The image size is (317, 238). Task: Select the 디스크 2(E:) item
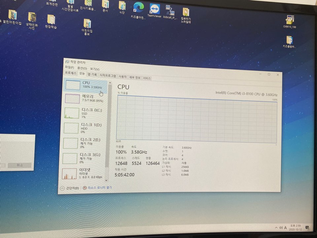click(84, 143)
